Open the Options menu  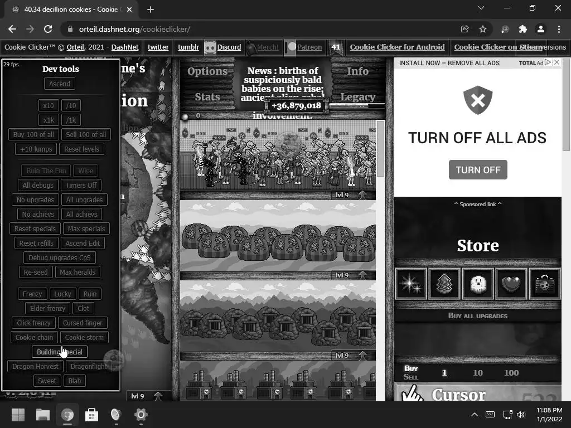point(207,71)
